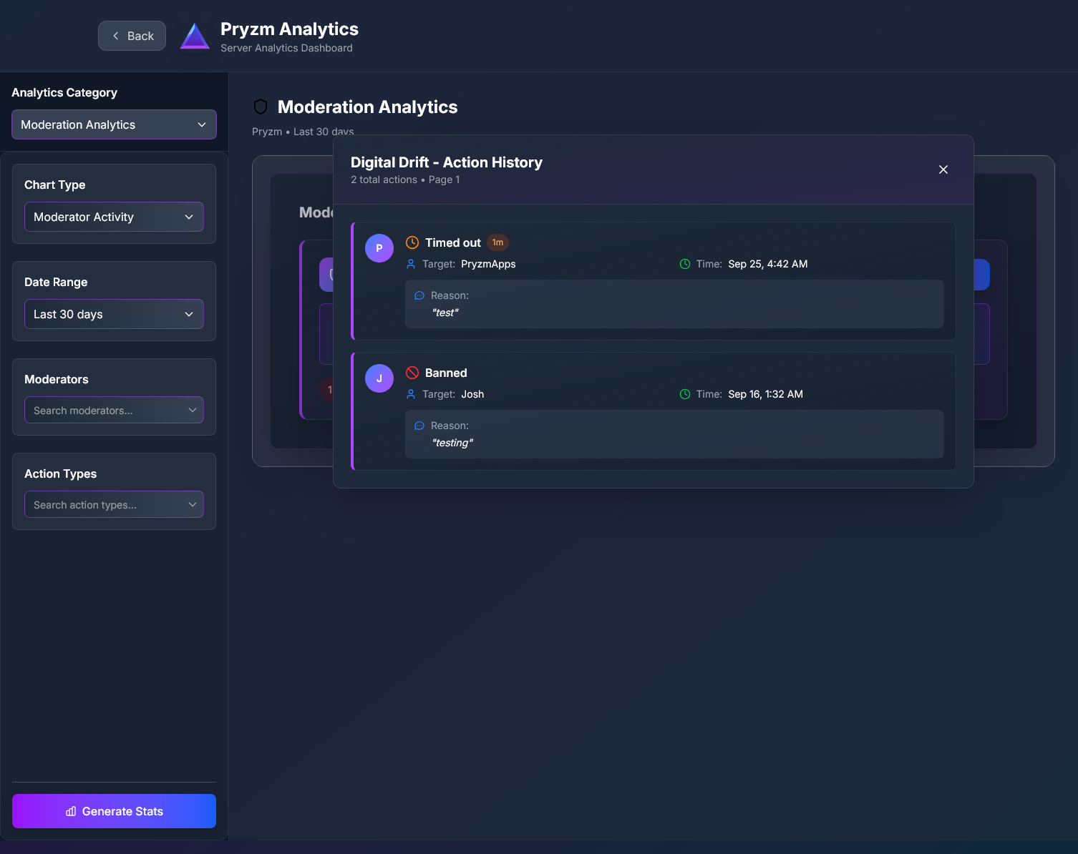Click the purple P avatar on Timed out entry
Image resolution: width=1078 pixels, height=854 pixels.
[x=379, y=248]
